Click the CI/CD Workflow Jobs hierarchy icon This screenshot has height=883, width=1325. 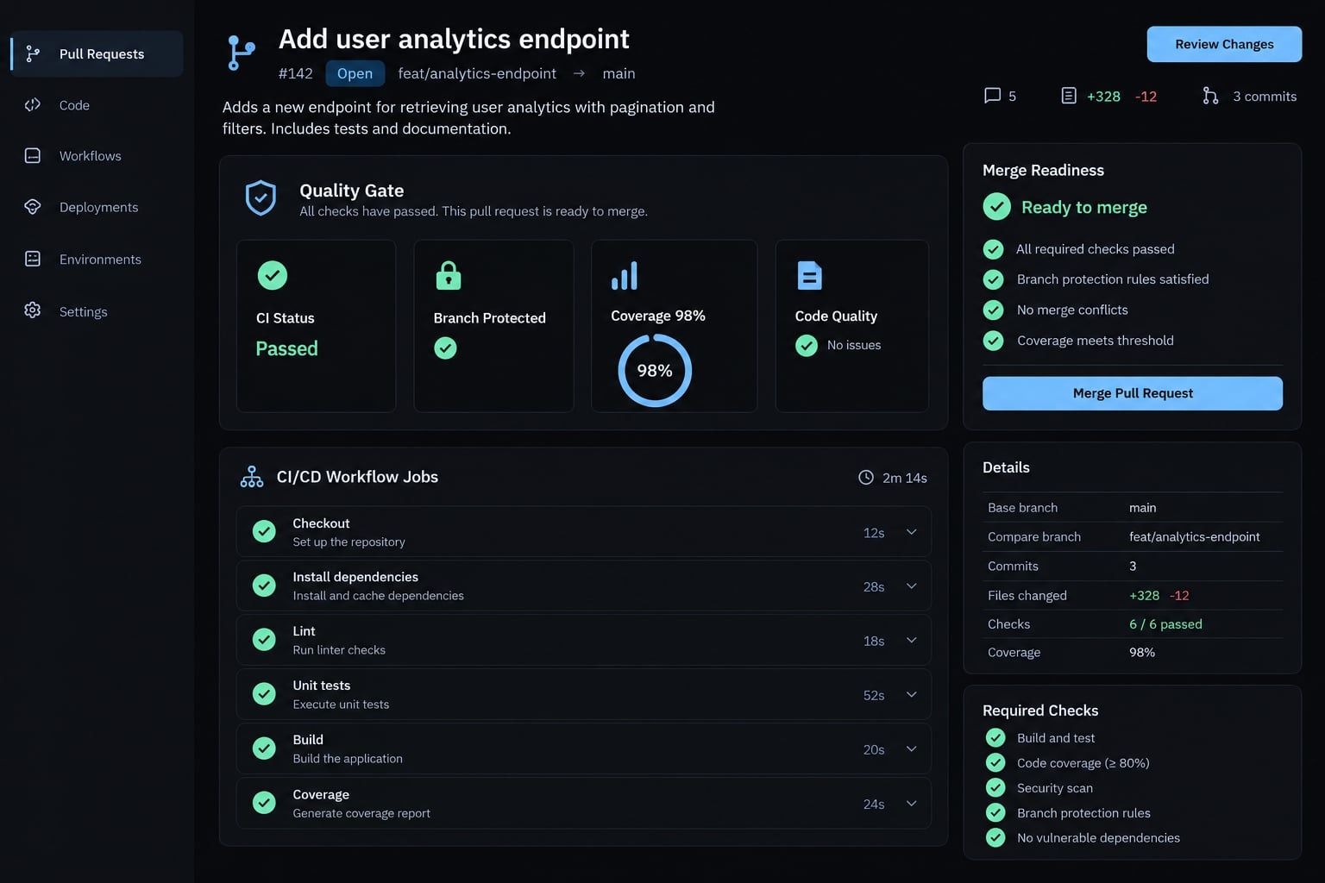pos(252,477)
